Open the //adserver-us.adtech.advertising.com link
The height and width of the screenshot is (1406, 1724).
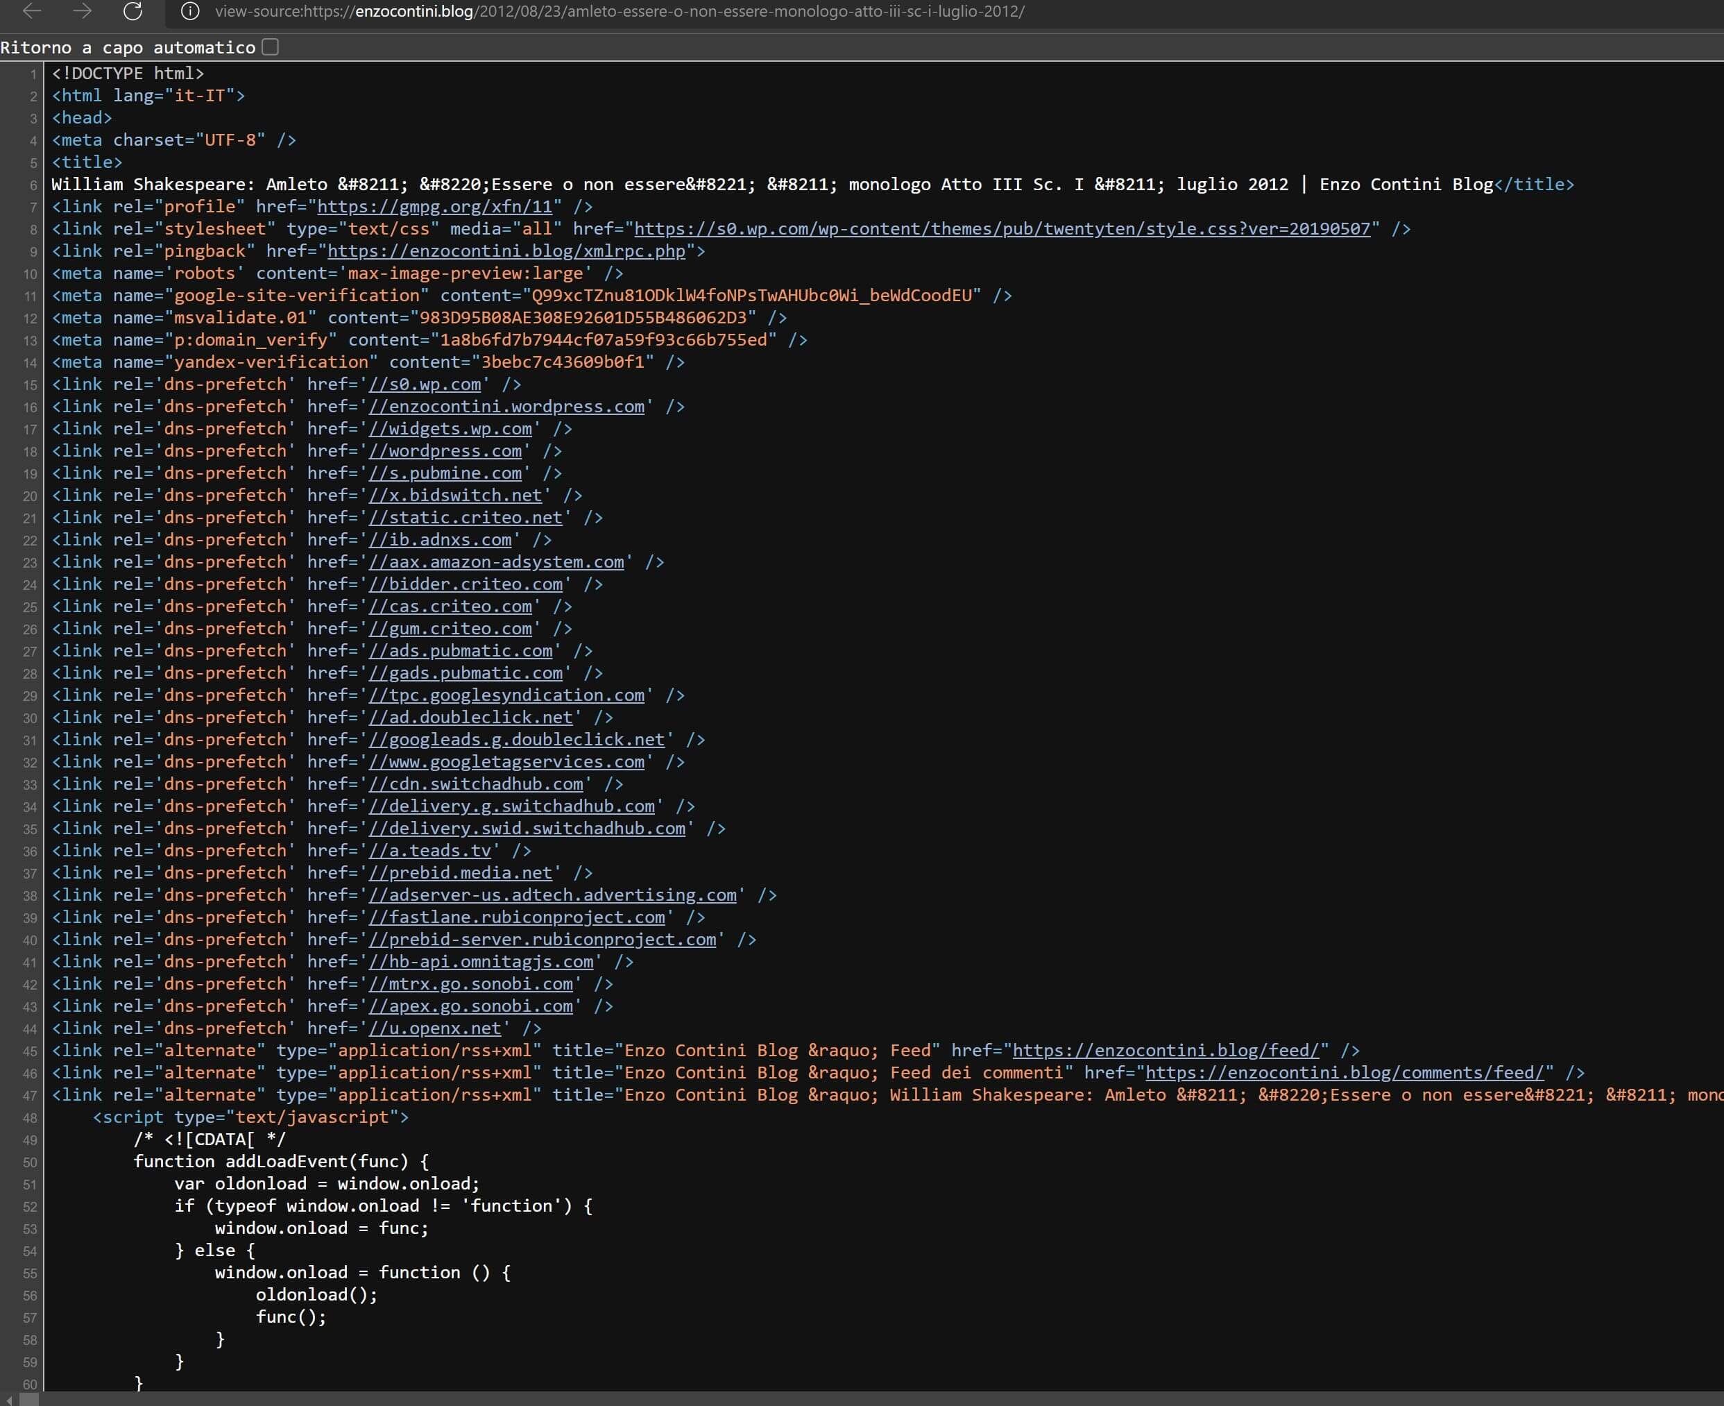click(552, 895)
